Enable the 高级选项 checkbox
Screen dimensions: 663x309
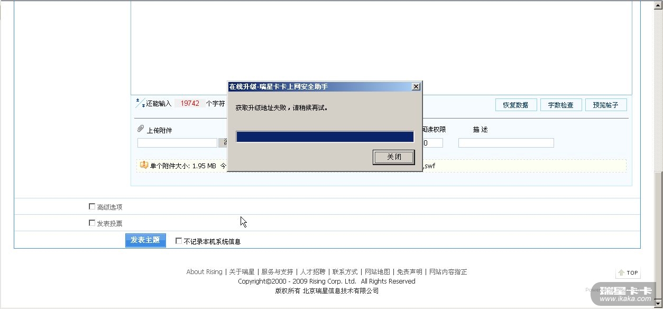92,207
